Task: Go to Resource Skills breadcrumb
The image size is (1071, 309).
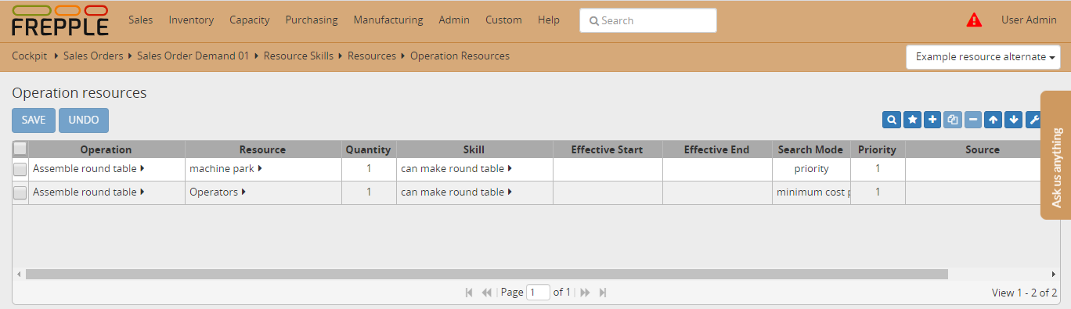Action: (298, 56)
